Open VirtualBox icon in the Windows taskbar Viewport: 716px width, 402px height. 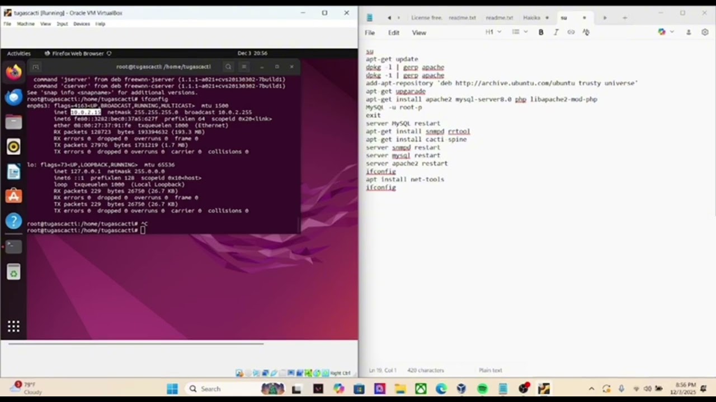pyautogui.click(x=461, y=389)
